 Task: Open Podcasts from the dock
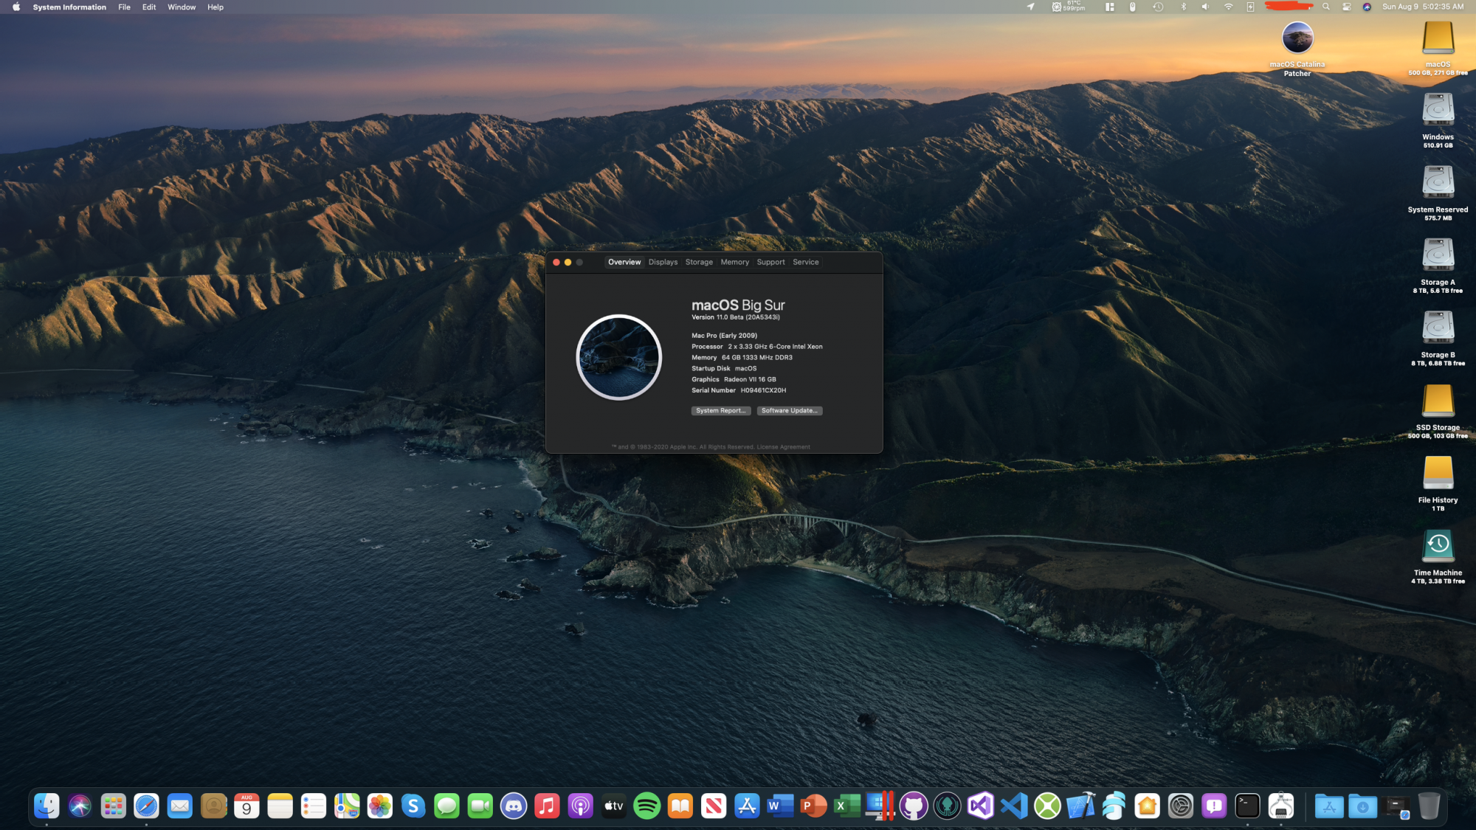coord(580,806)
